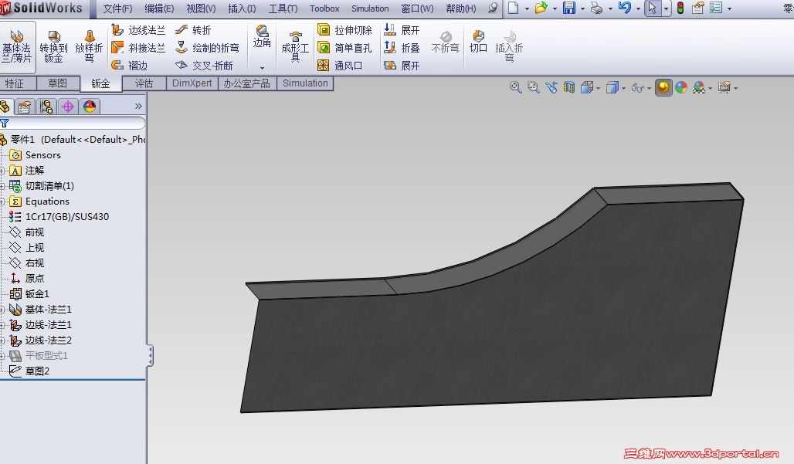
Task: Open the 绘制的折弯 sketched bend tool
Action: point(206,48)
